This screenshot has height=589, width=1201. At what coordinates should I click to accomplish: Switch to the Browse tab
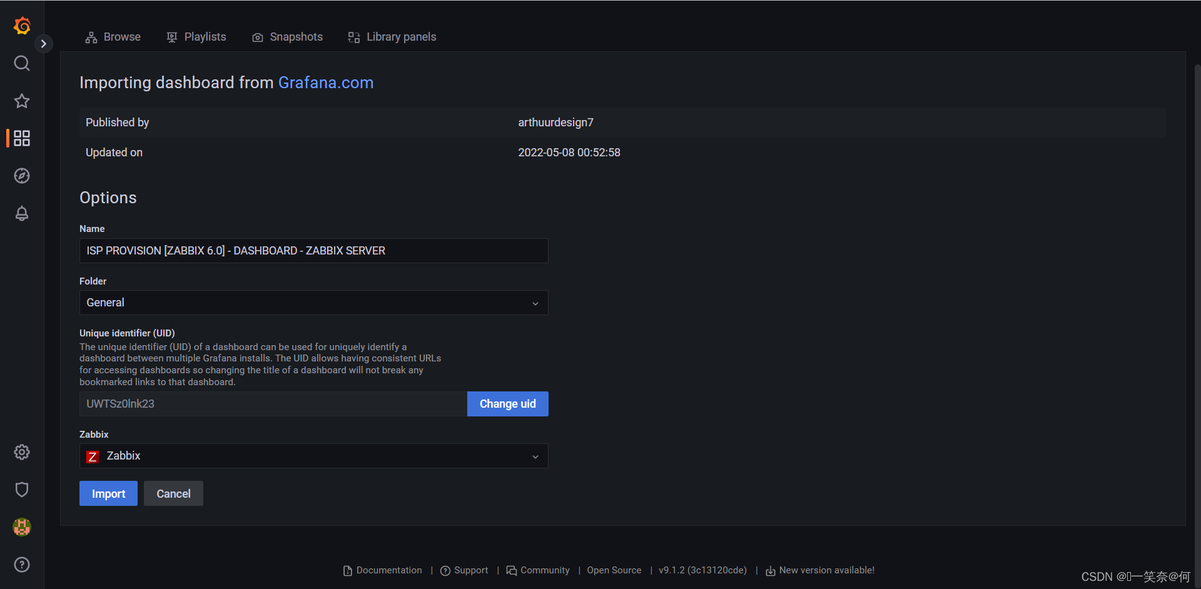click(113, 37)
